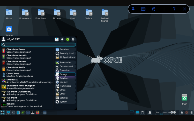Select Internet category
Image resolution: width=194 pixels, height=121 pixels.
(65, 82)
